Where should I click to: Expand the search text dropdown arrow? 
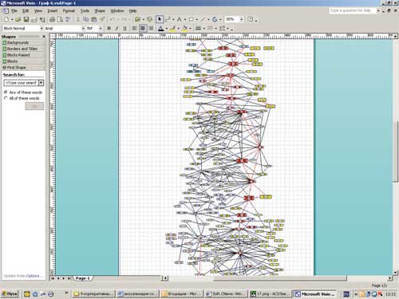41,83
